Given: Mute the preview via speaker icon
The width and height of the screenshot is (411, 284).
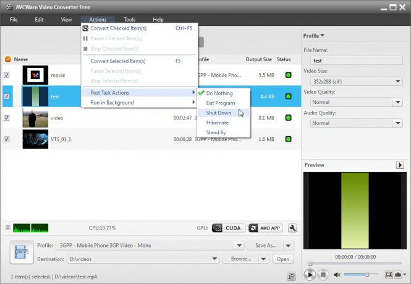Looking at the screenshot, I should (x=337, y=274).
